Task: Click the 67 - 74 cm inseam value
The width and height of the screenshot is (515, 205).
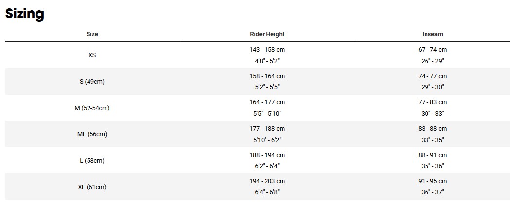Action: (x=432, y=50)
